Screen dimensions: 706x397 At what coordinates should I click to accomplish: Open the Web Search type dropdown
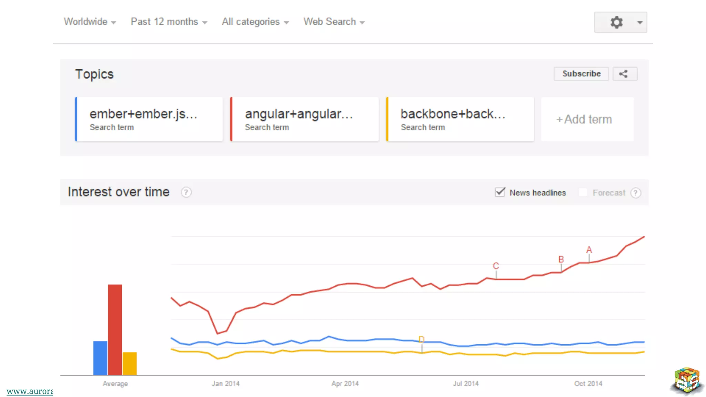pos(334,22)
